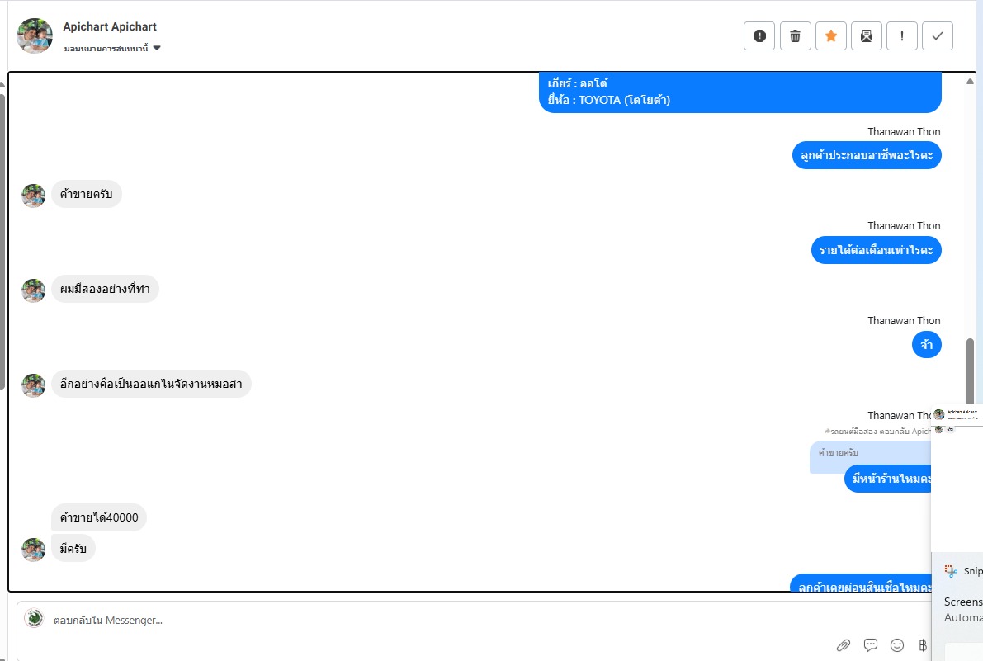
Task: Toggle the orange star favorite button
Action: pos(831,35)
